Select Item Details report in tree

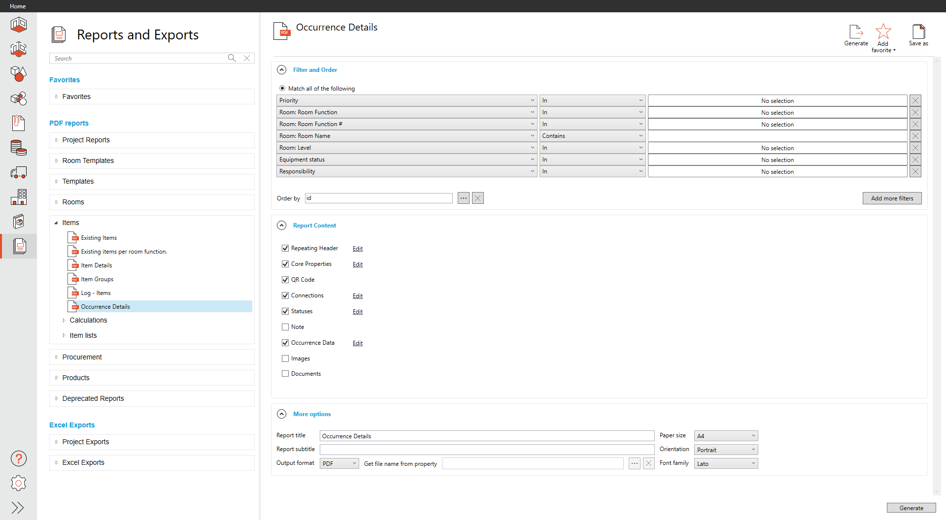click(x=97, y=265)
